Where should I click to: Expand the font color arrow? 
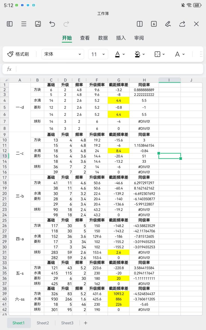coord(124,54)
